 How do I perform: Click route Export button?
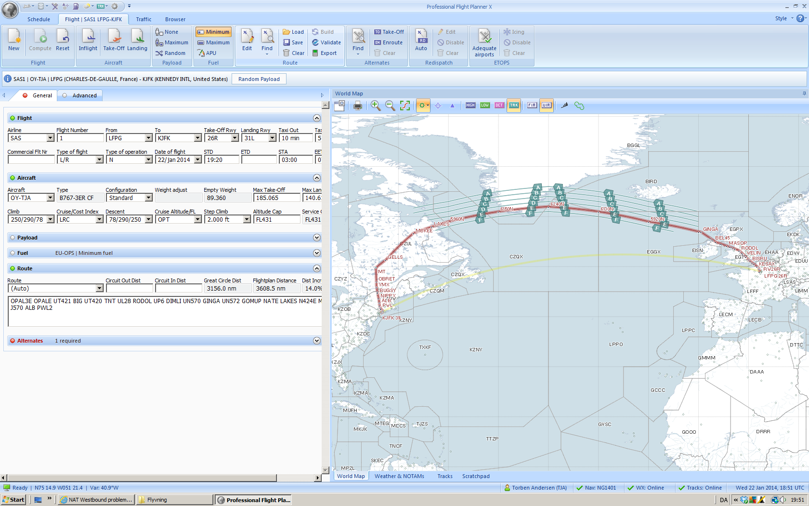[x=325, y=53]
